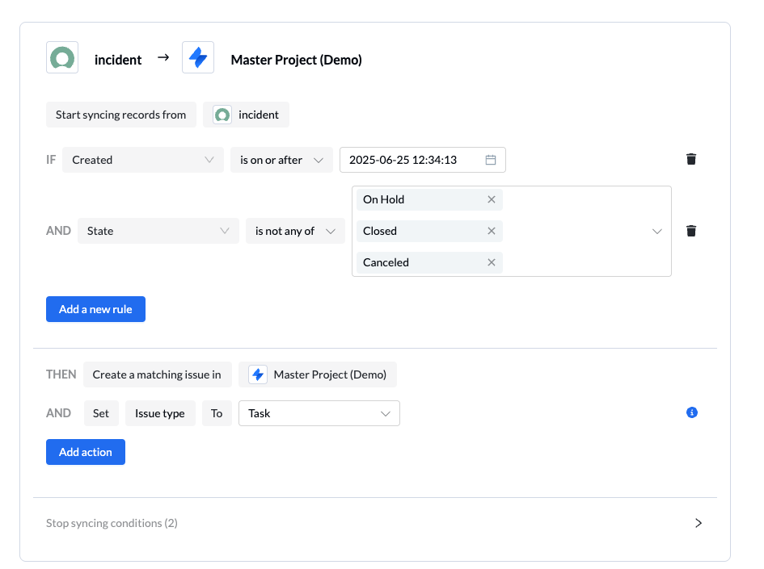Click the incident app icon in the header

[62, 57]
